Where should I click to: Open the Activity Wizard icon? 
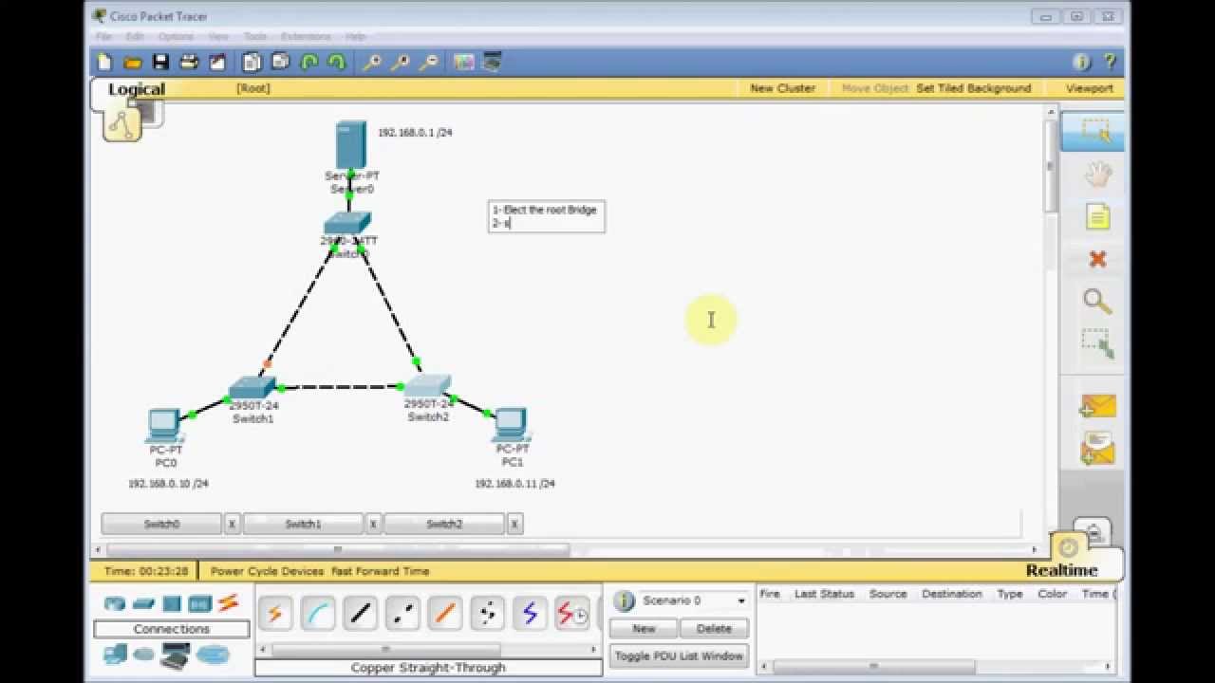217,63
